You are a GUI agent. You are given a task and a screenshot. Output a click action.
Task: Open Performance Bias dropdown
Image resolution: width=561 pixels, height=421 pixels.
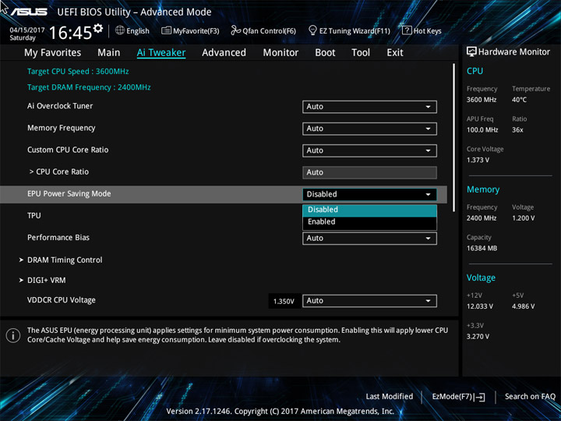pos(369,239)
